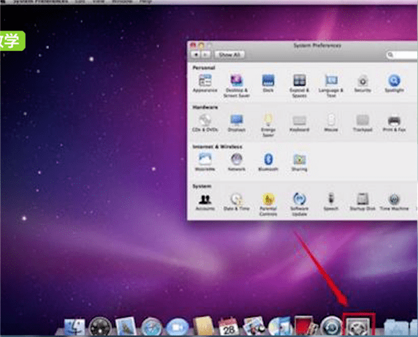Open Dashboard from the Dock

tap(100, 327)
